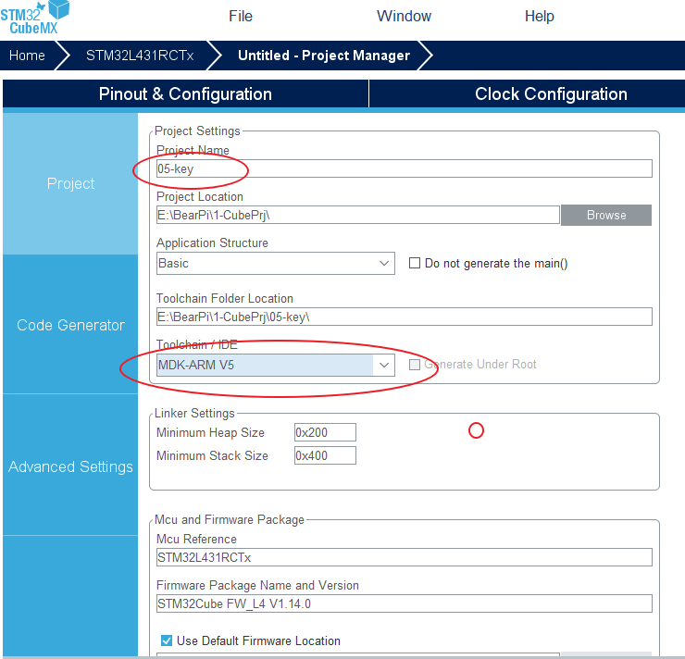Screen dimensions: 685x659
Task: Click the Project Settings group label
Action: [197, 131]
